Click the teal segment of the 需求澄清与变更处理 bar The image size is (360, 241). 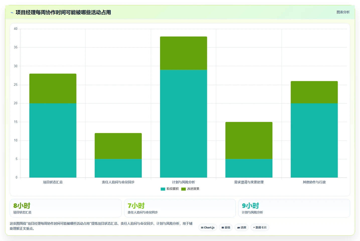coord(249,168)
